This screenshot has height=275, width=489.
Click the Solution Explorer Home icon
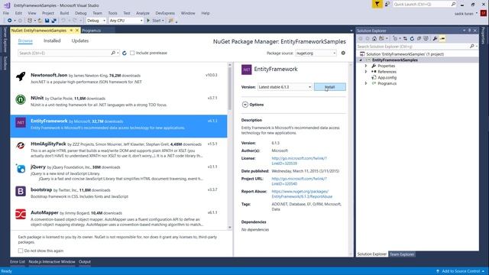click(x=374, y=39)
